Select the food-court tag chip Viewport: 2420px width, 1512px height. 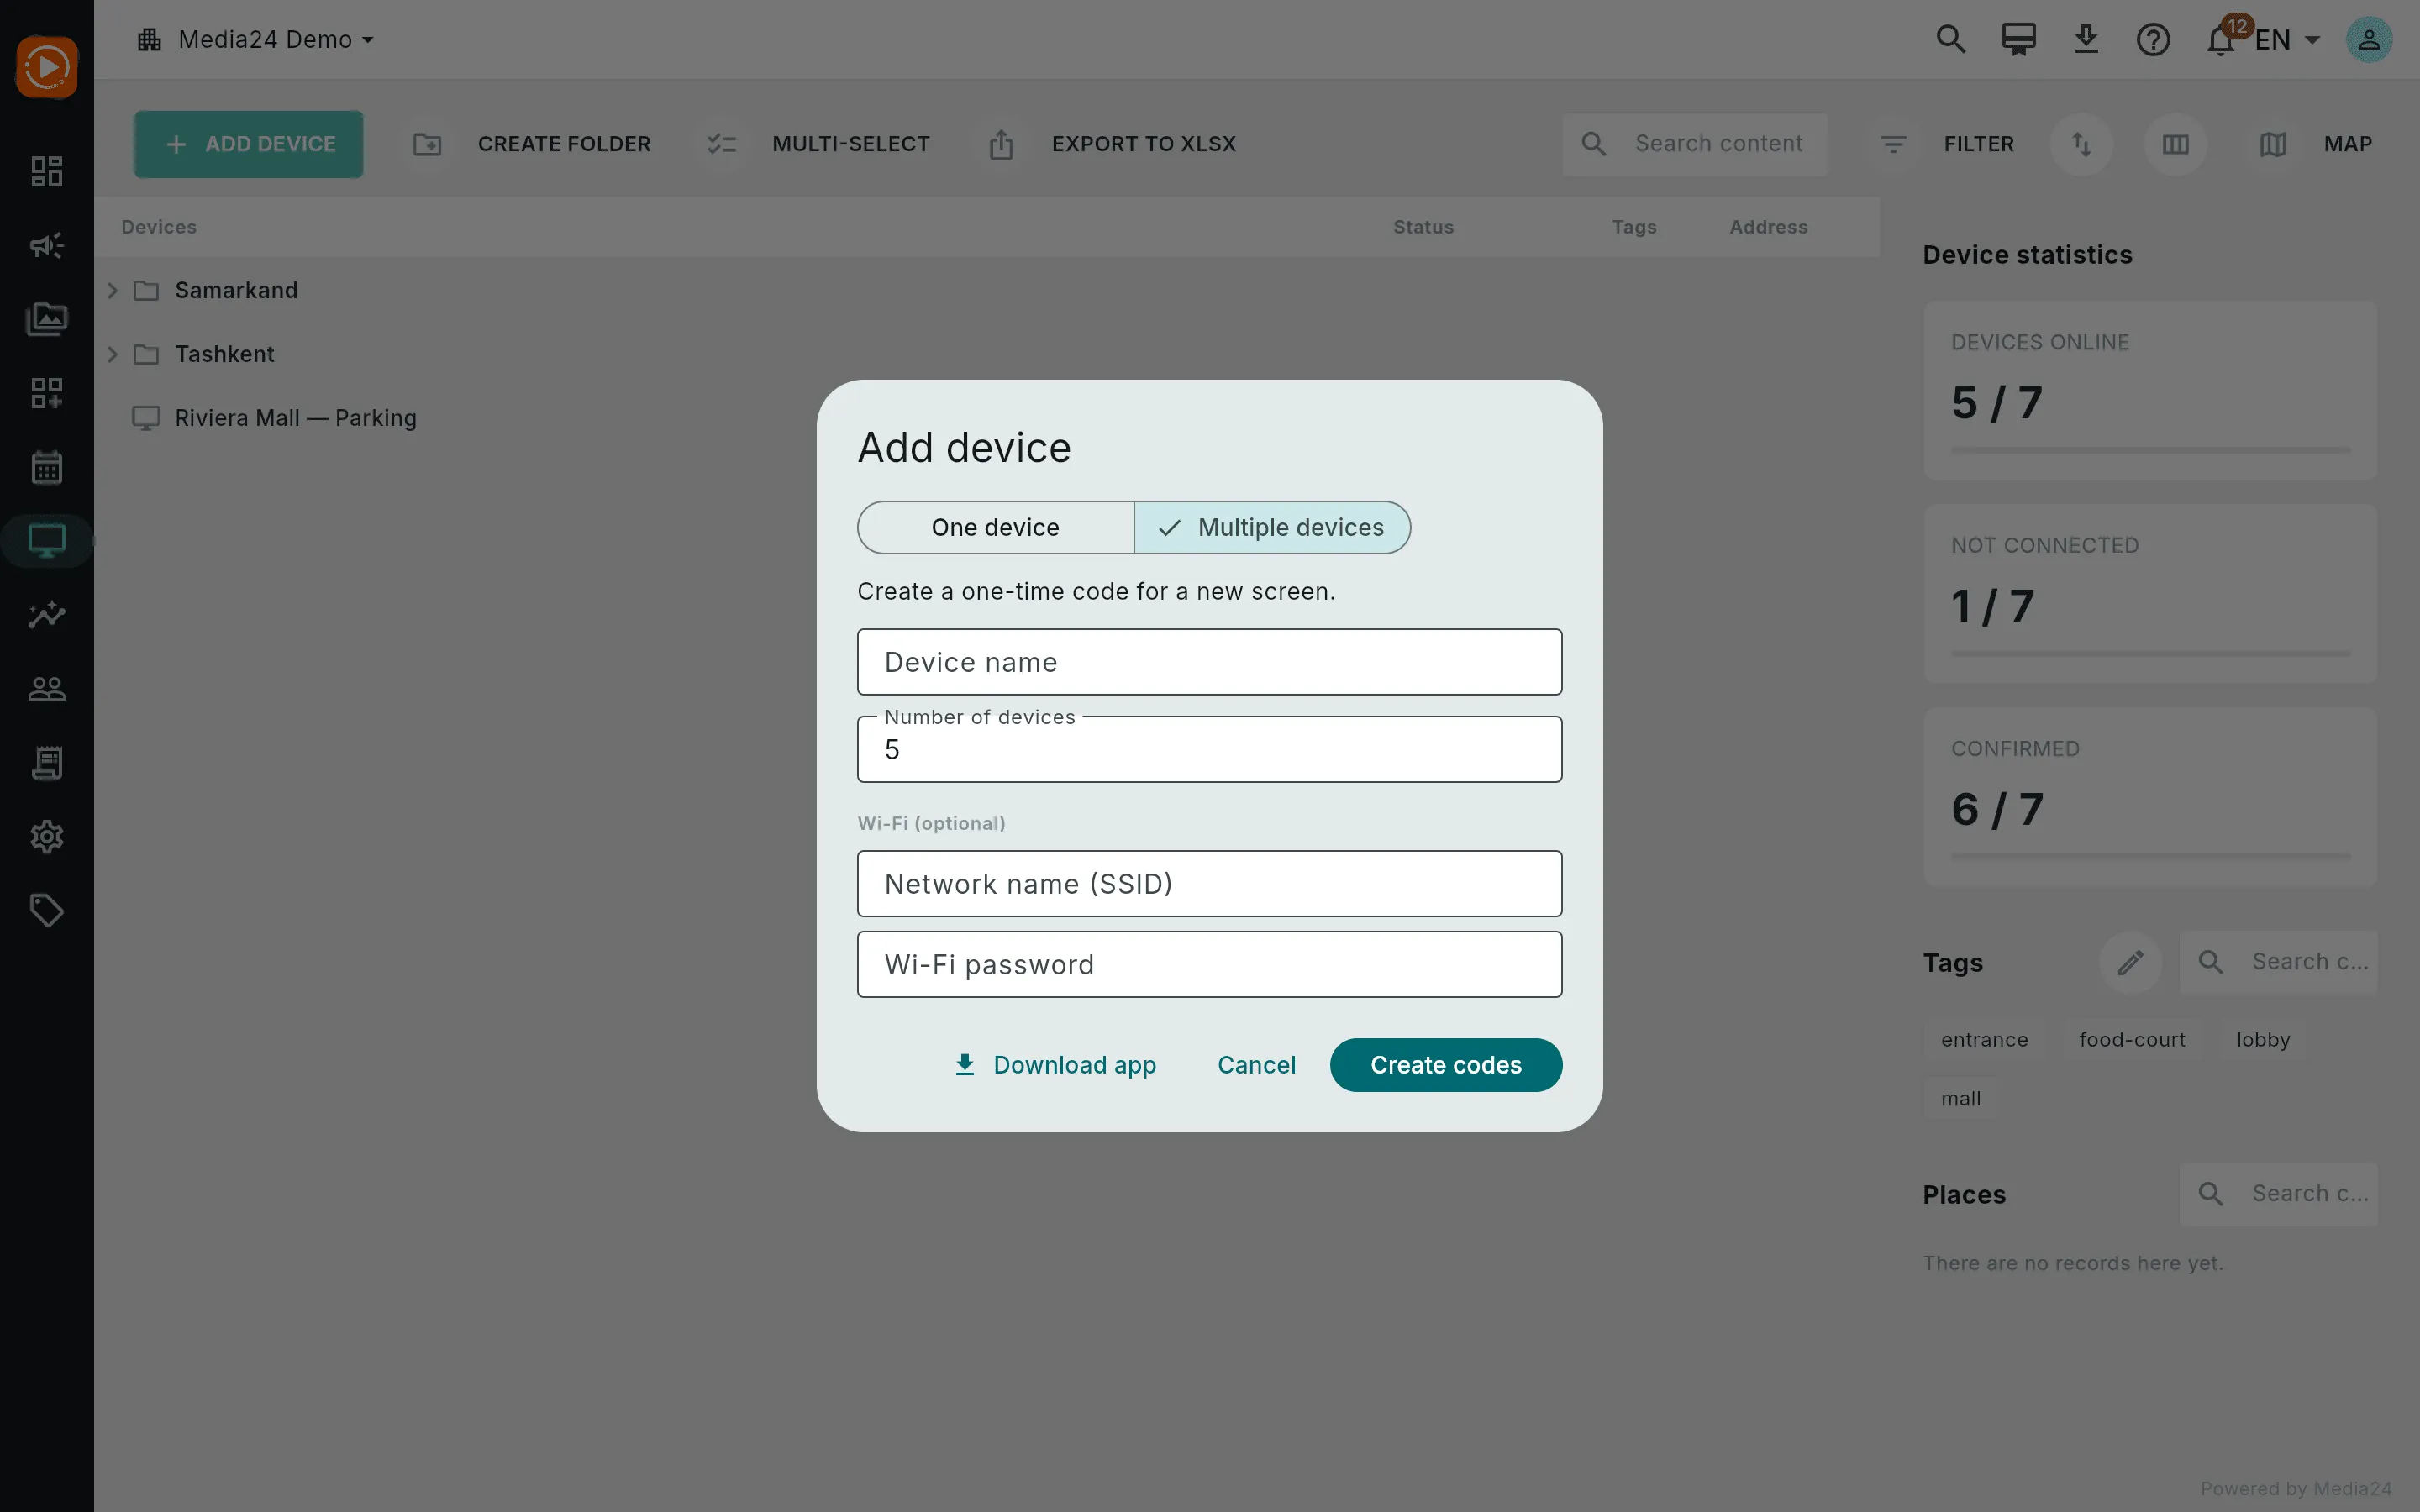click(2132, 1040)
